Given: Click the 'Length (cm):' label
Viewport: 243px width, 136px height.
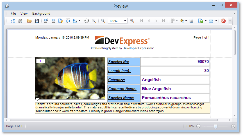Looking at the screenshot, I should click(x=119, y=71).
